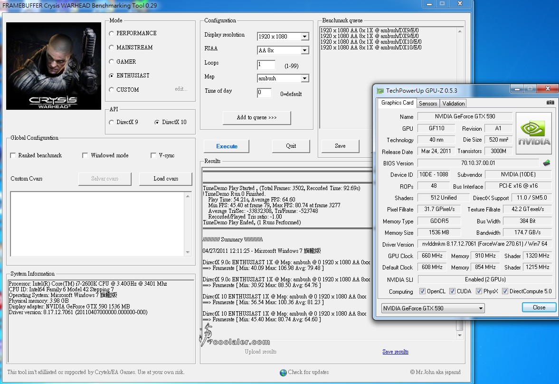
Task: Choose the CUSTOM mode radio button
Action: coord(112,90)
